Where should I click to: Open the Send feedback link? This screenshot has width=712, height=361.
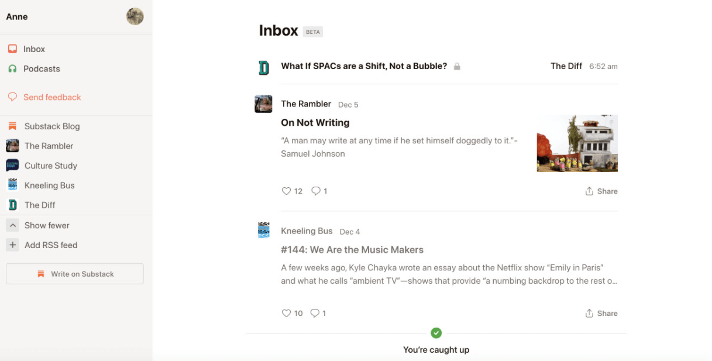[x=52, y=97]
